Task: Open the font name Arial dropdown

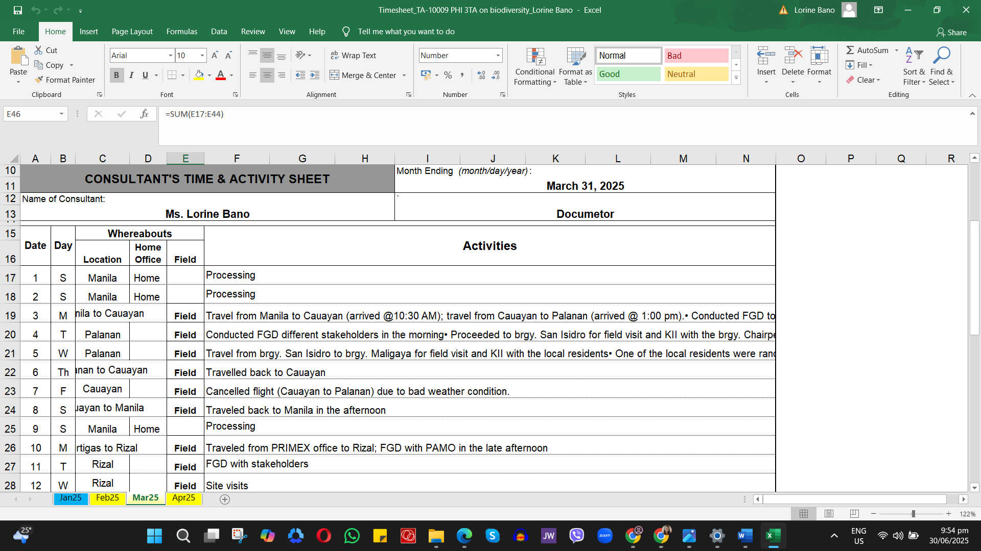Action: pyautogui.click(x=170, y=55)
